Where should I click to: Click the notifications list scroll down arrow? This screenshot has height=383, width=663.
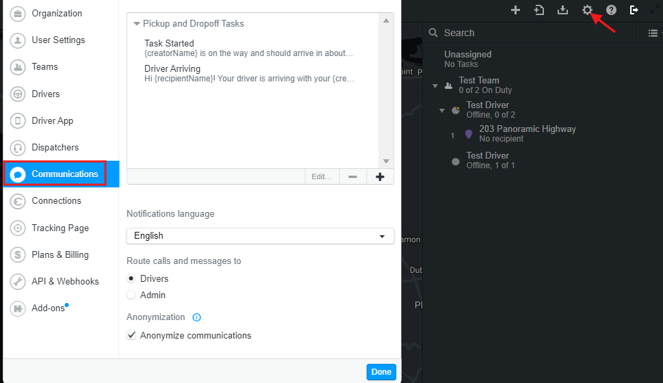point(386,161)
